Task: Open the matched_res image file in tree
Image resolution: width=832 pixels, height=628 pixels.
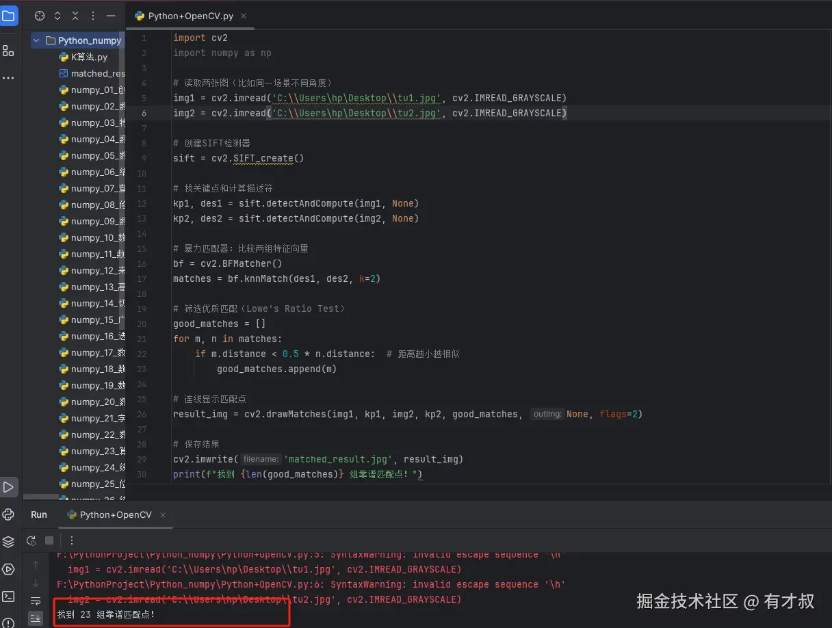Action: (x=92, y=73)
